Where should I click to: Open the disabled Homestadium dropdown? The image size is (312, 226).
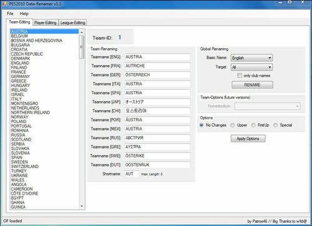point(268,106)
